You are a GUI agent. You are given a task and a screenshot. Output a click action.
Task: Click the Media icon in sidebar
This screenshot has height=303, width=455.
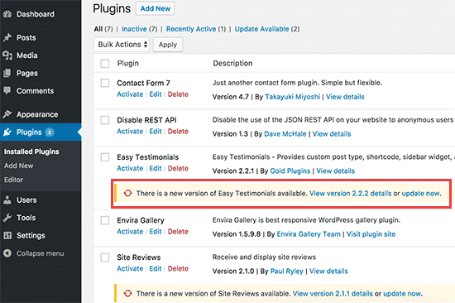click(7, 55)
